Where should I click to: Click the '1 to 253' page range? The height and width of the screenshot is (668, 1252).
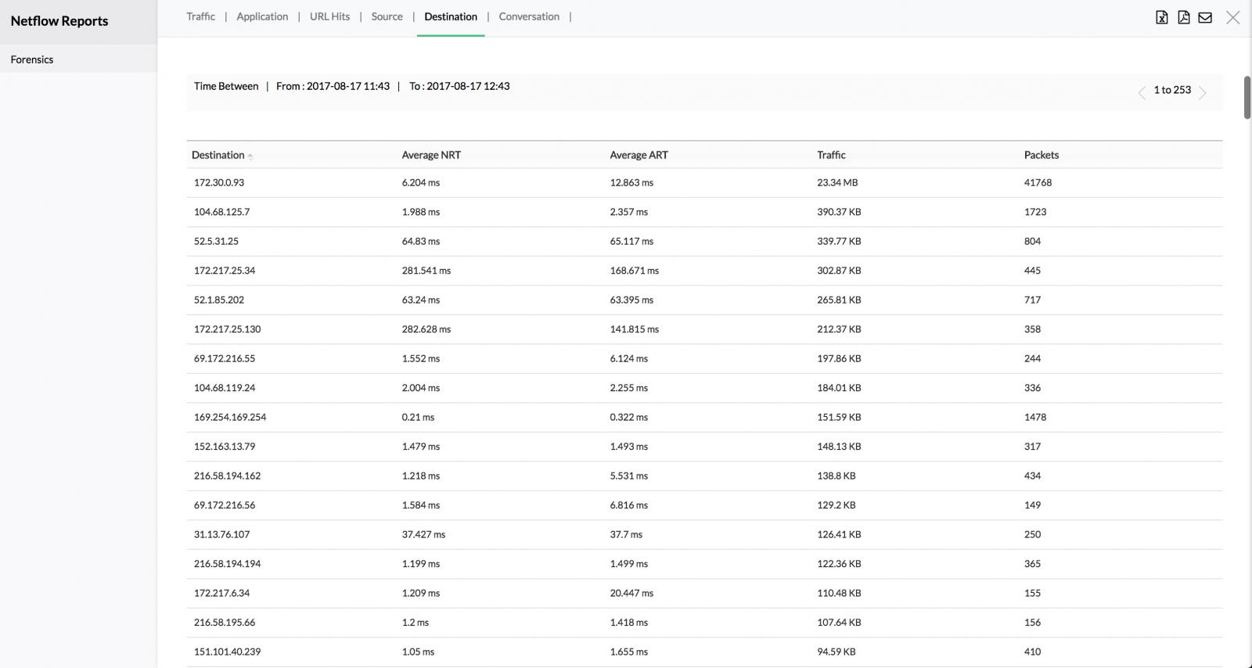click(x=1172, y=90)
